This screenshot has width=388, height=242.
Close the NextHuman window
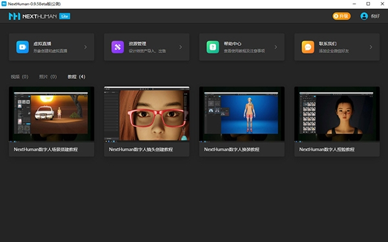coord(382,4)
